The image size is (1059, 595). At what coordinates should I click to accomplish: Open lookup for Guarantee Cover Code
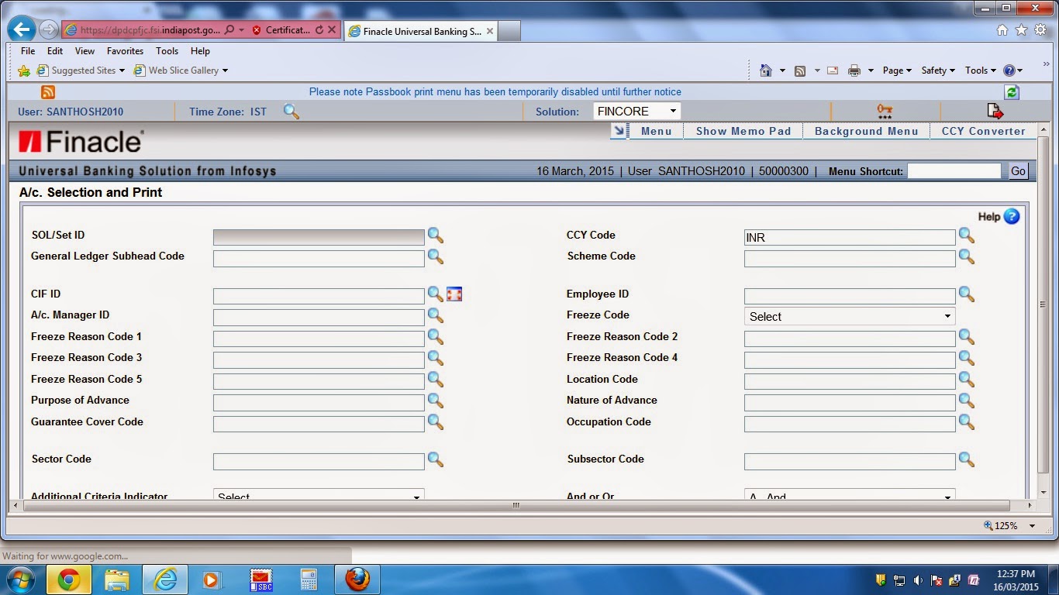coord(436,422)
